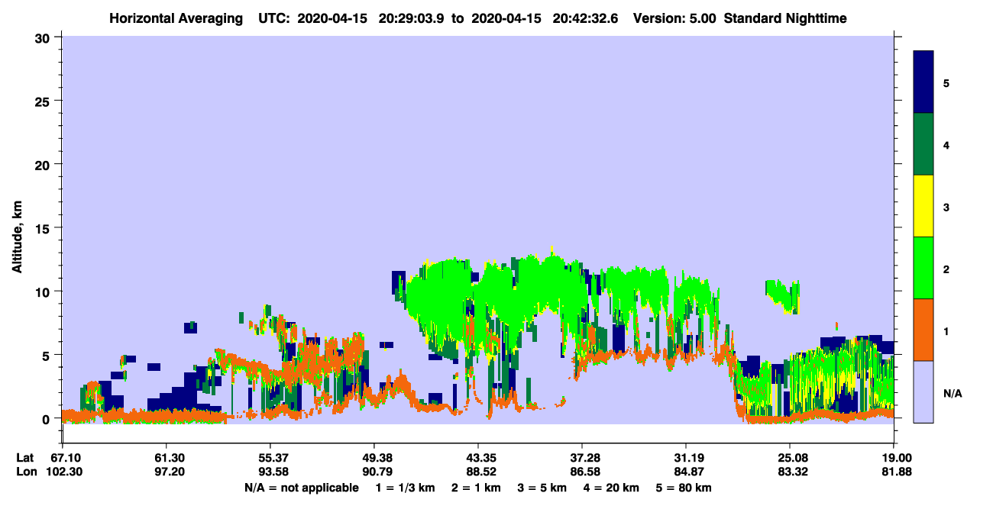The width and height of the screenshot is (993, 509).
Task: Click the orange level 1 colorbar segment
Action: pos(923,330)
